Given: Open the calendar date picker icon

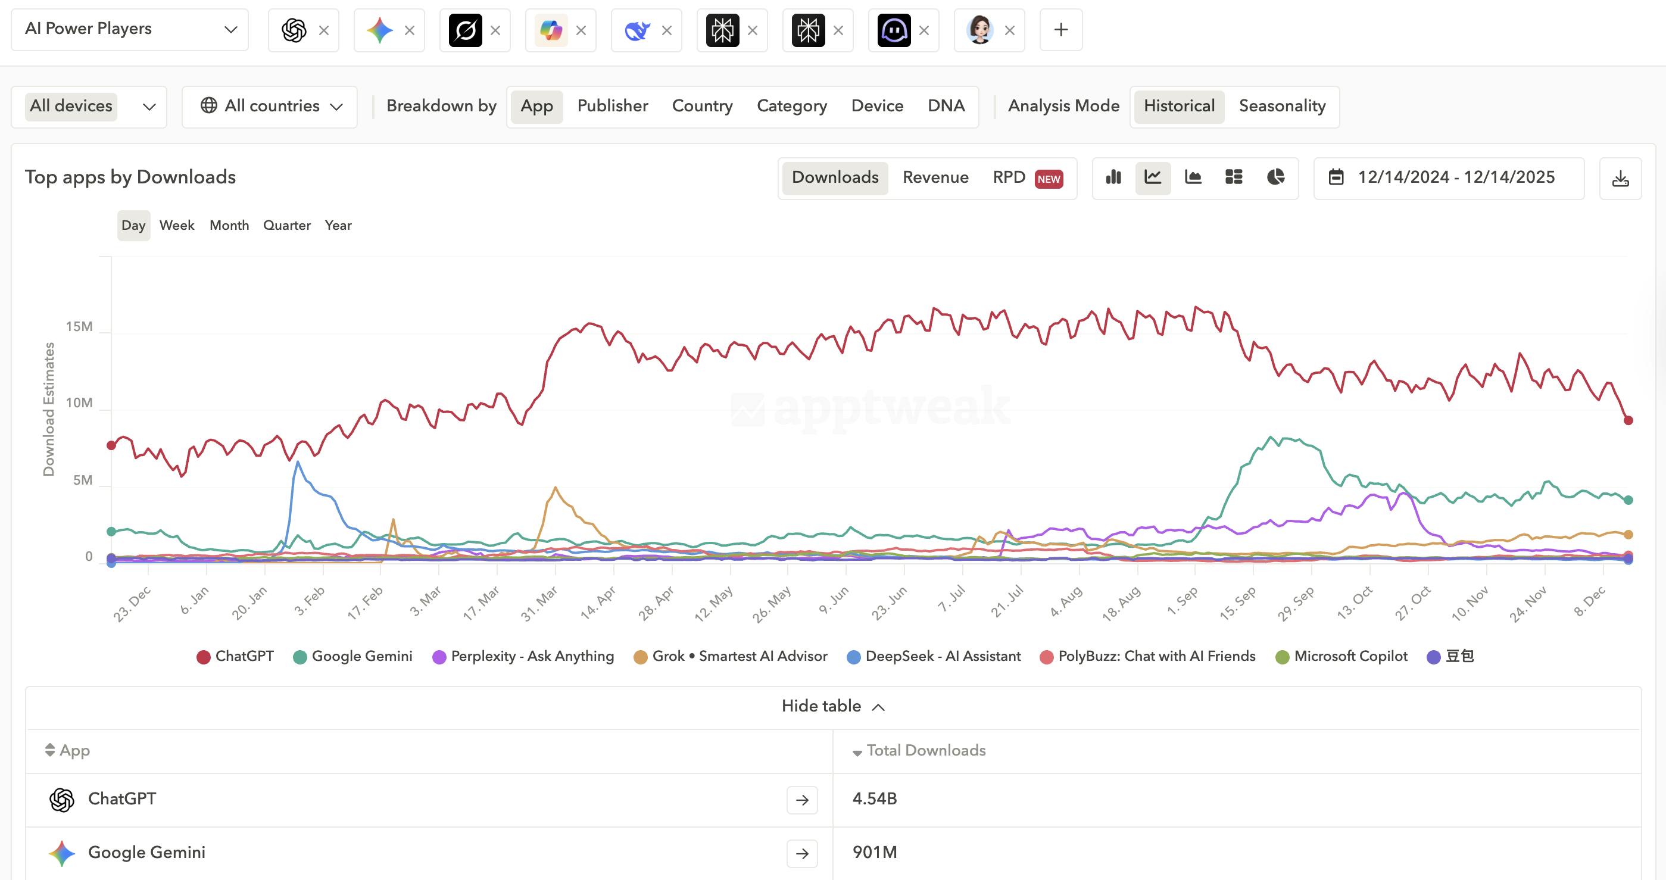Looking at the screenshot, I should (1337, 177).
